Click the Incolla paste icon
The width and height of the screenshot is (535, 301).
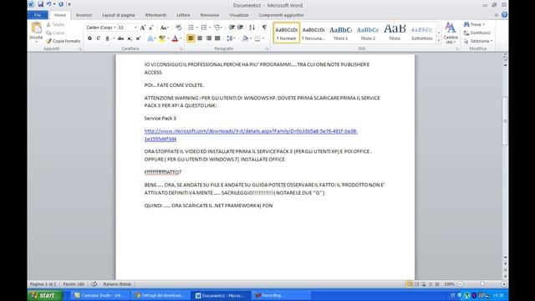tap(36, 28)
